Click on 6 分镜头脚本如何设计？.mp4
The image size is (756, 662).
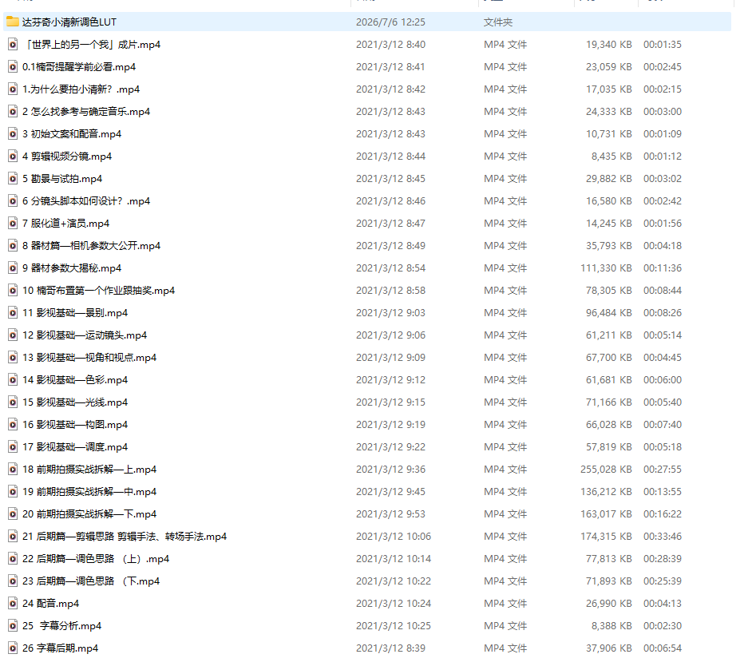click(x=86, y=201)
